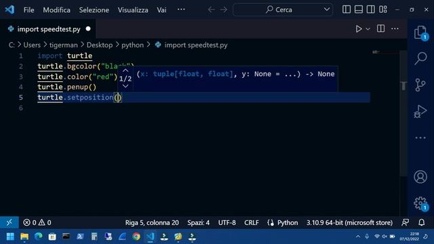The height and width of the screenshot is (244, 434).
Task: Open the run options dropdown arrow
Action: pos(368,29)
